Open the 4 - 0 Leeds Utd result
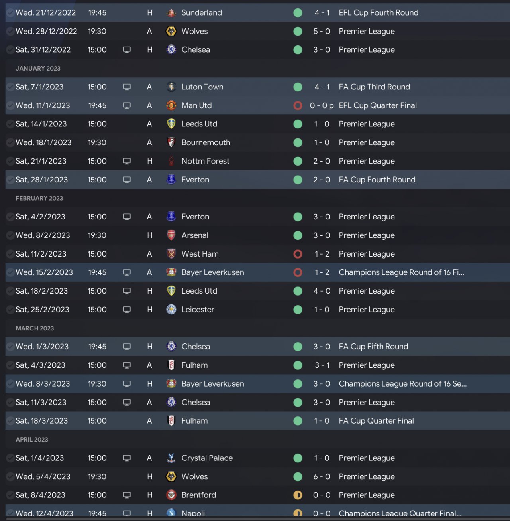Viewport: 510px width, 521px height. (x=322, y=291)
